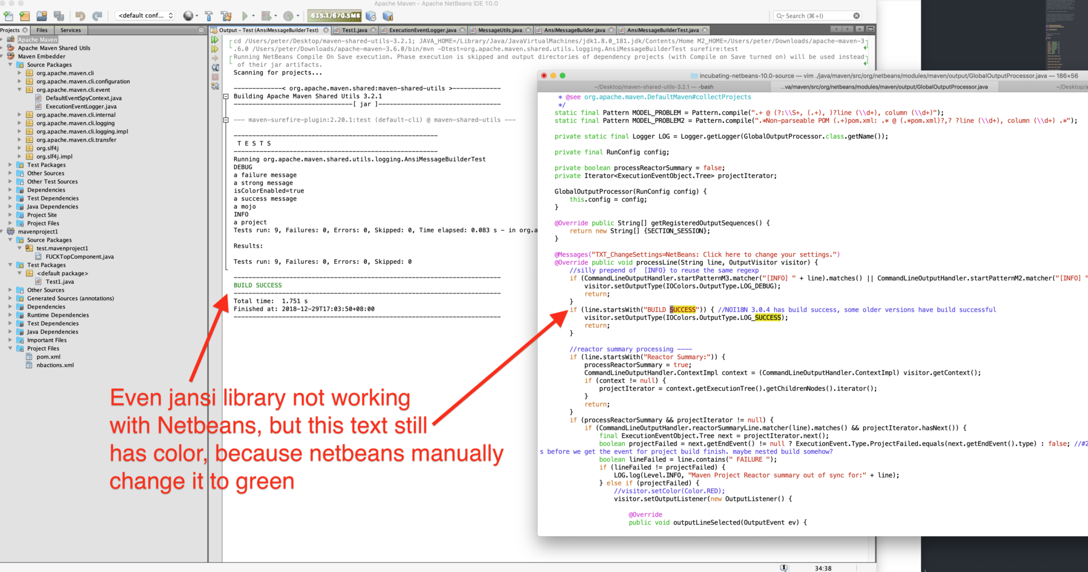This screenshot has height=572, width=1088.
Task: Click the Save All icon
Action: pyautogui.click(x=58, y=15)
